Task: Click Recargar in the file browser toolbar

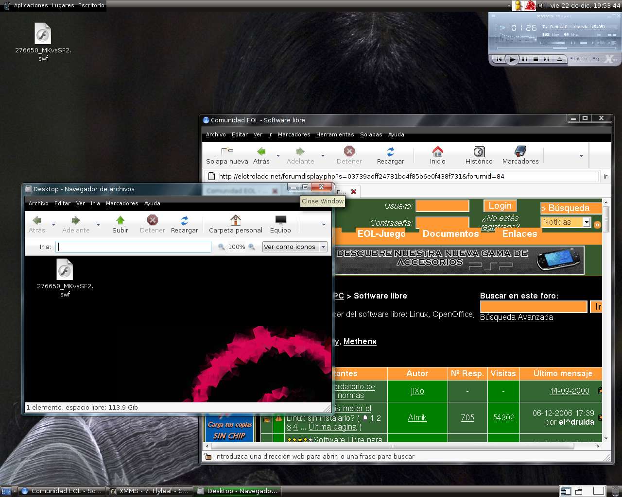Action: 184,224
